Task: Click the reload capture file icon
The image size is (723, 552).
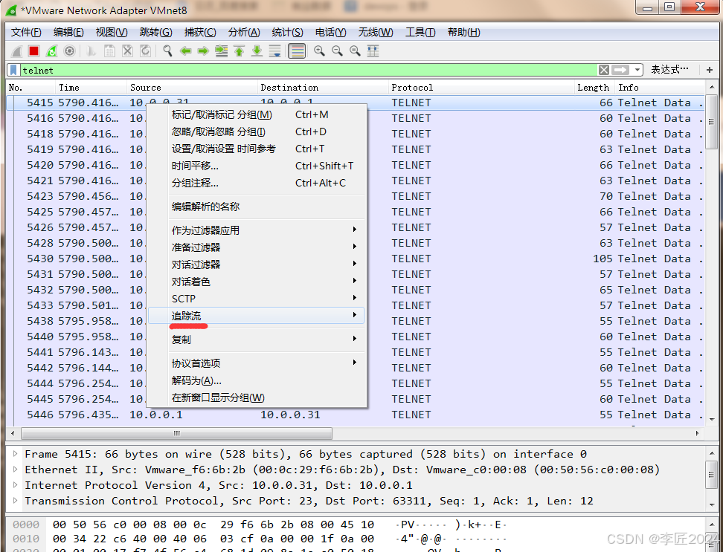Action: (145, 51)
